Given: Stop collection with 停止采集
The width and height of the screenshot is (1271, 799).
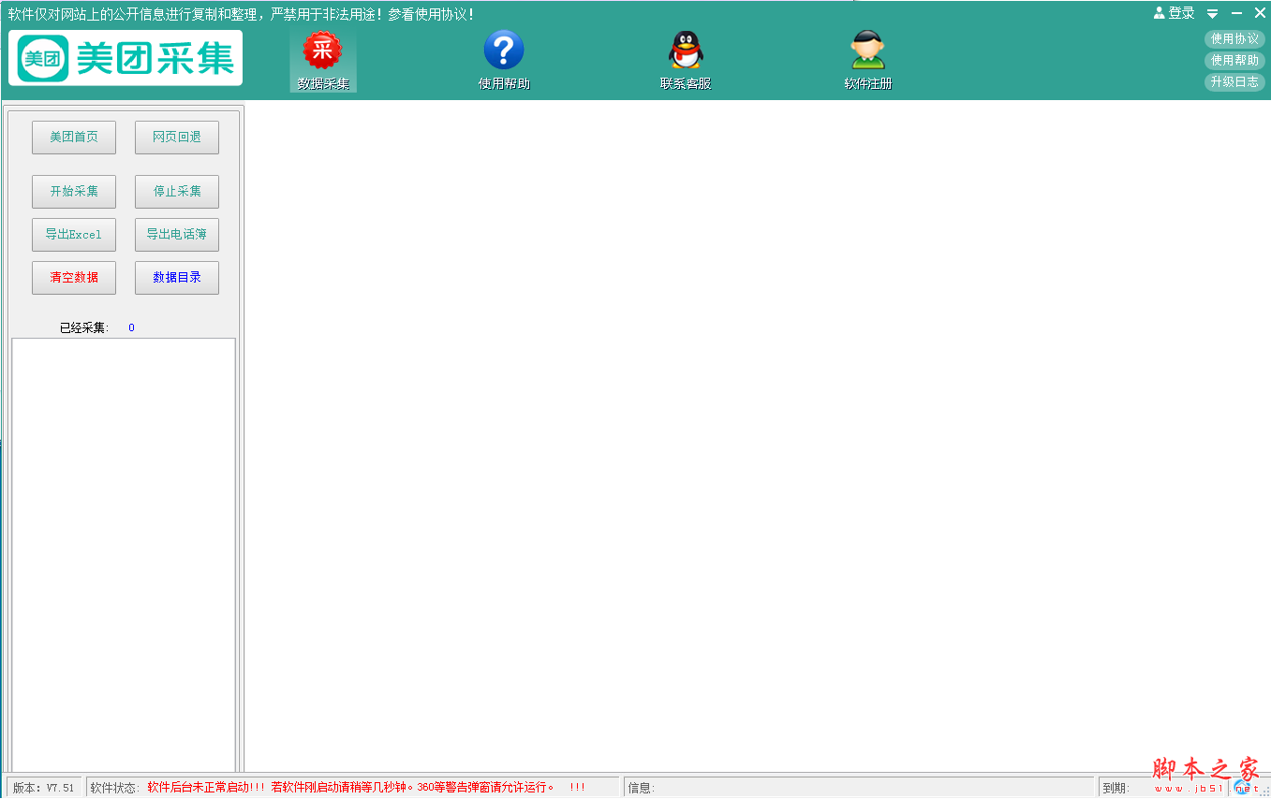Looking at the screenshot, I should pos(177,192).
